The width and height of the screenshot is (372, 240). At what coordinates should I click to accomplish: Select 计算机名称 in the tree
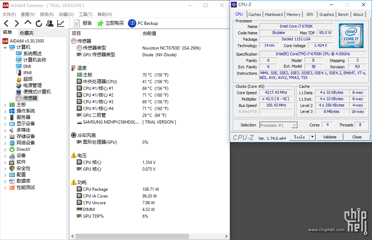[x=31, y=60]
